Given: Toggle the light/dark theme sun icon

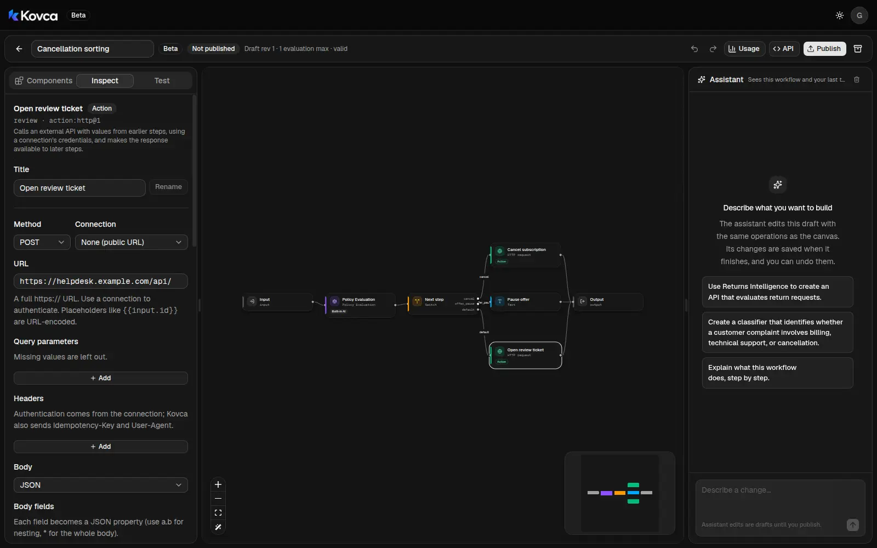Looking at the screenshot, I should pos(839,15).
